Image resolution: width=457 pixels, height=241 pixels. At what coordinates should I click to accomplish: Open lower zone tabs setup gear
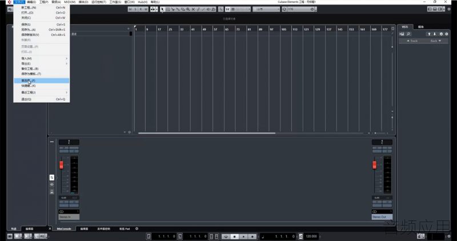point(137,229)
